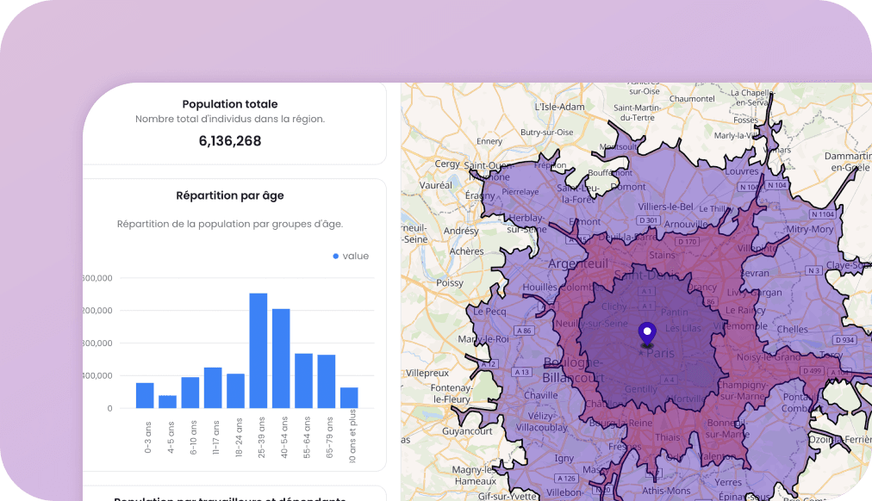Click the 'value' legend entry in the chart
The image size is (872, 501).
[x=351, y=256]
